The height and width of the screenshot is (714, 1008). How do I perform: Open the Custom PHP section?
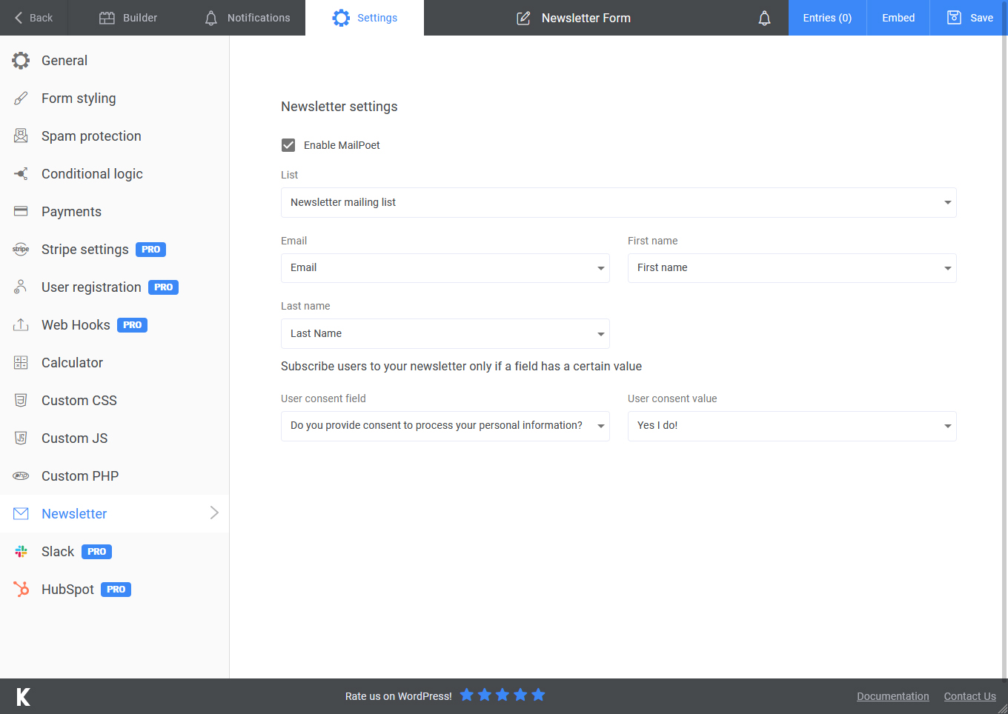(114, 476)
